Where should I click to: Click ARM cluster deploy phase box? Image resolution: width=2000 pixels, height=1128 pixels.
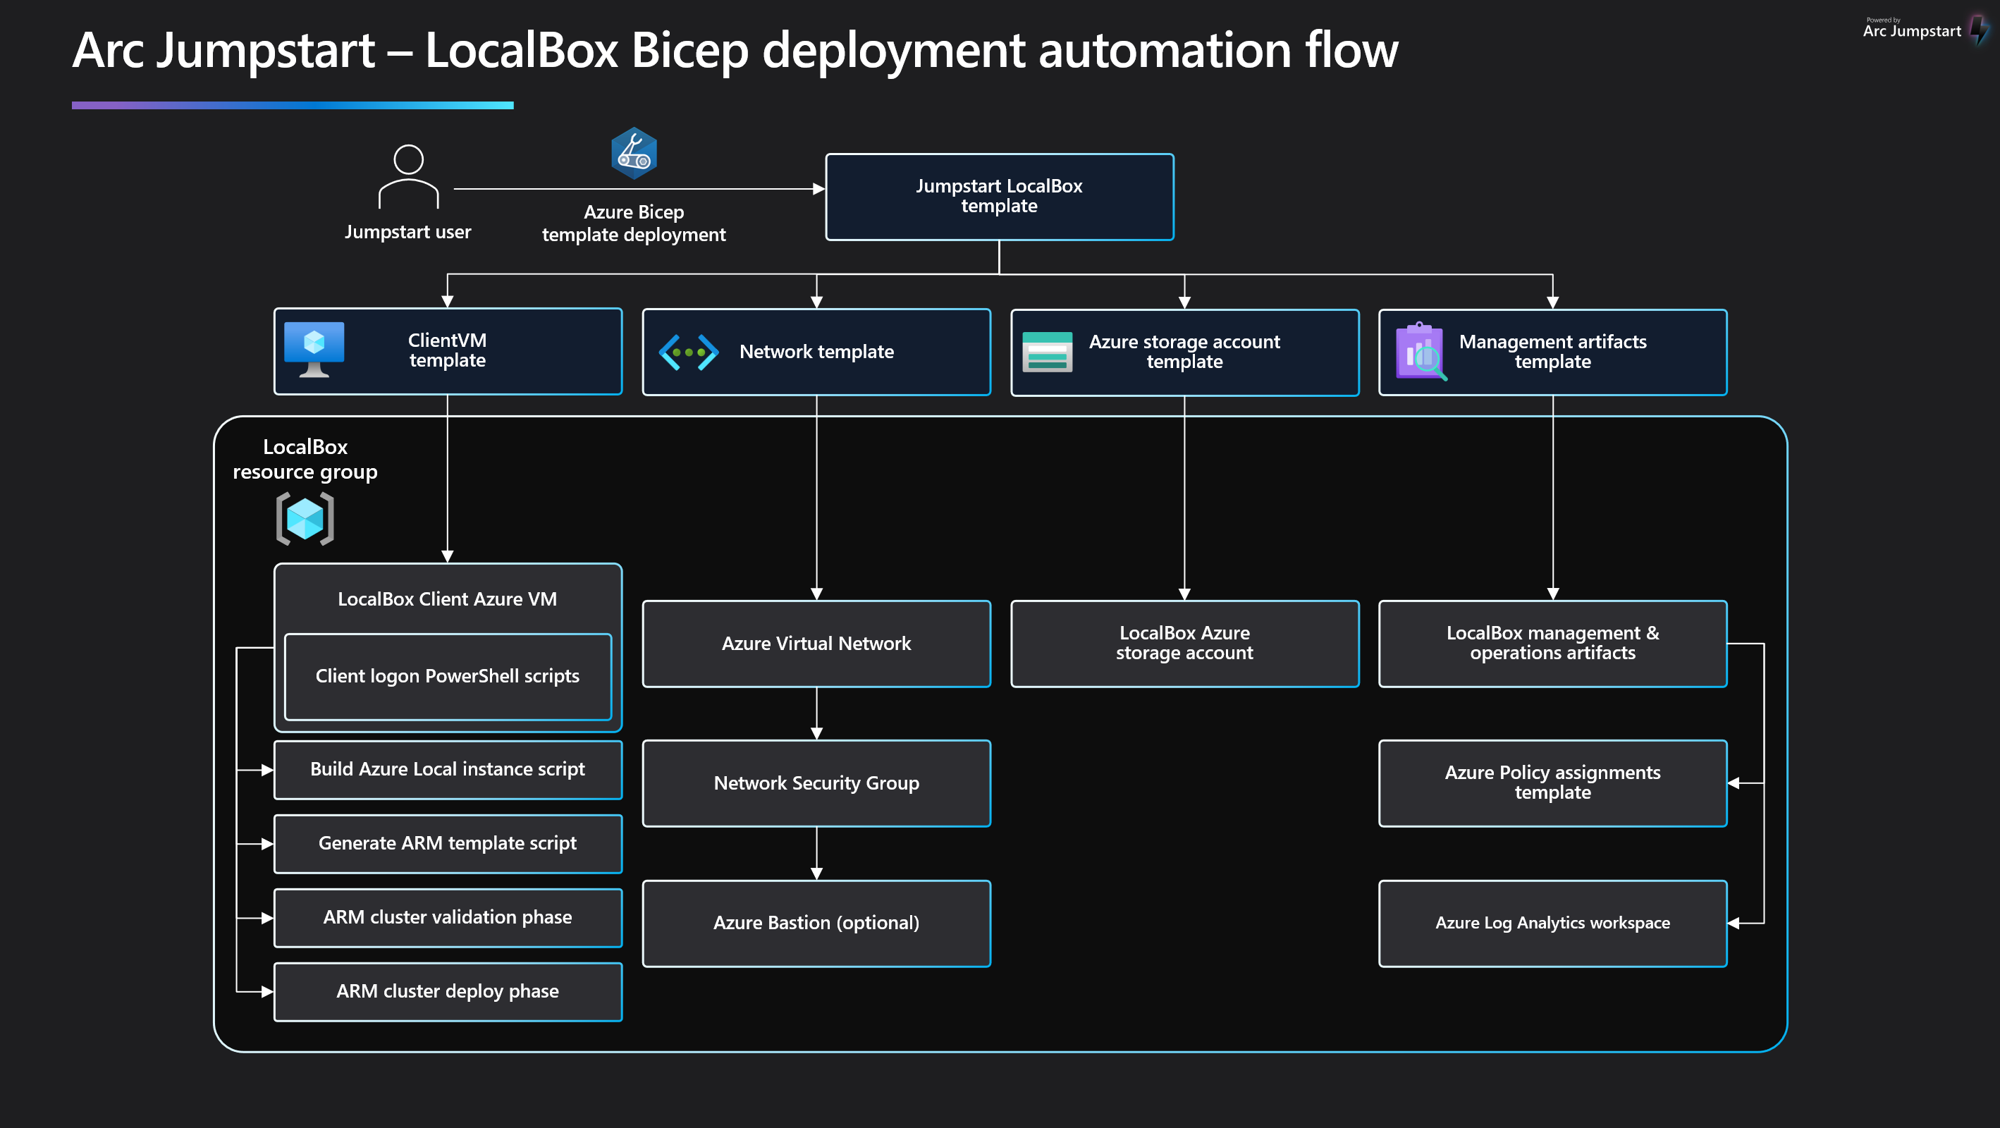447,991
